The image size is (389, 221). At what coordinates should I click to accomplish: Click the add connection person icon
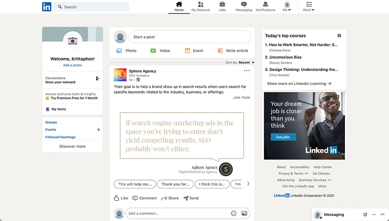tap(98, 78)
